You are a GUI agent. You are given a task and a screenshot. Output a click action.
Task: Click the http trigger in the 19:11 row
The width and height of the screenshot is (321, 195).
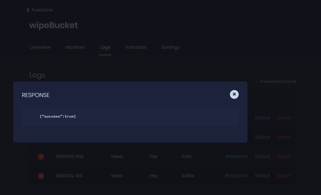coord(153,176)
